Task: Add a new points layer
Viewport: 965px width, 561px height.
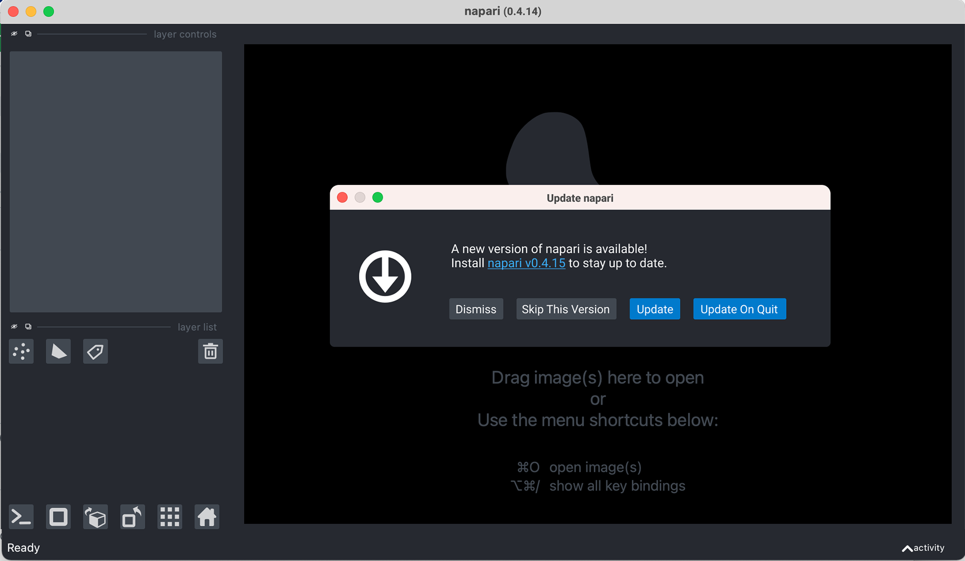Action: [21, 351]
